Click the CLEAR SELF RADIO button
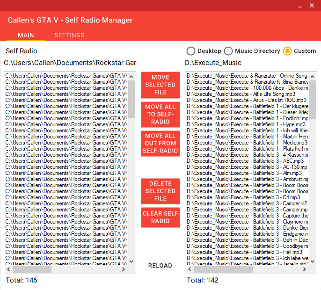The image size is (321, 290). tap(160, 217)
